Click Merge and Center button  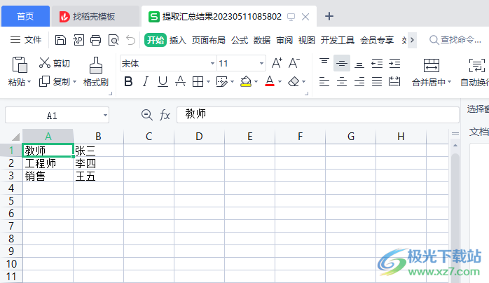tap(432, 72)
